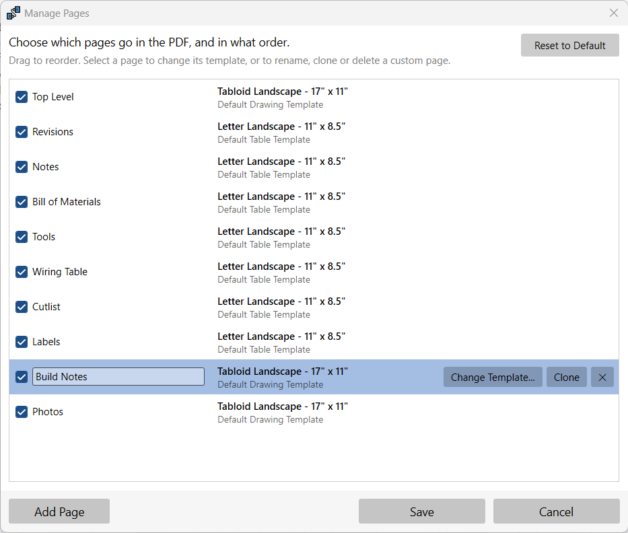
Task: Save the page configuration
Action: click(422, 511)
